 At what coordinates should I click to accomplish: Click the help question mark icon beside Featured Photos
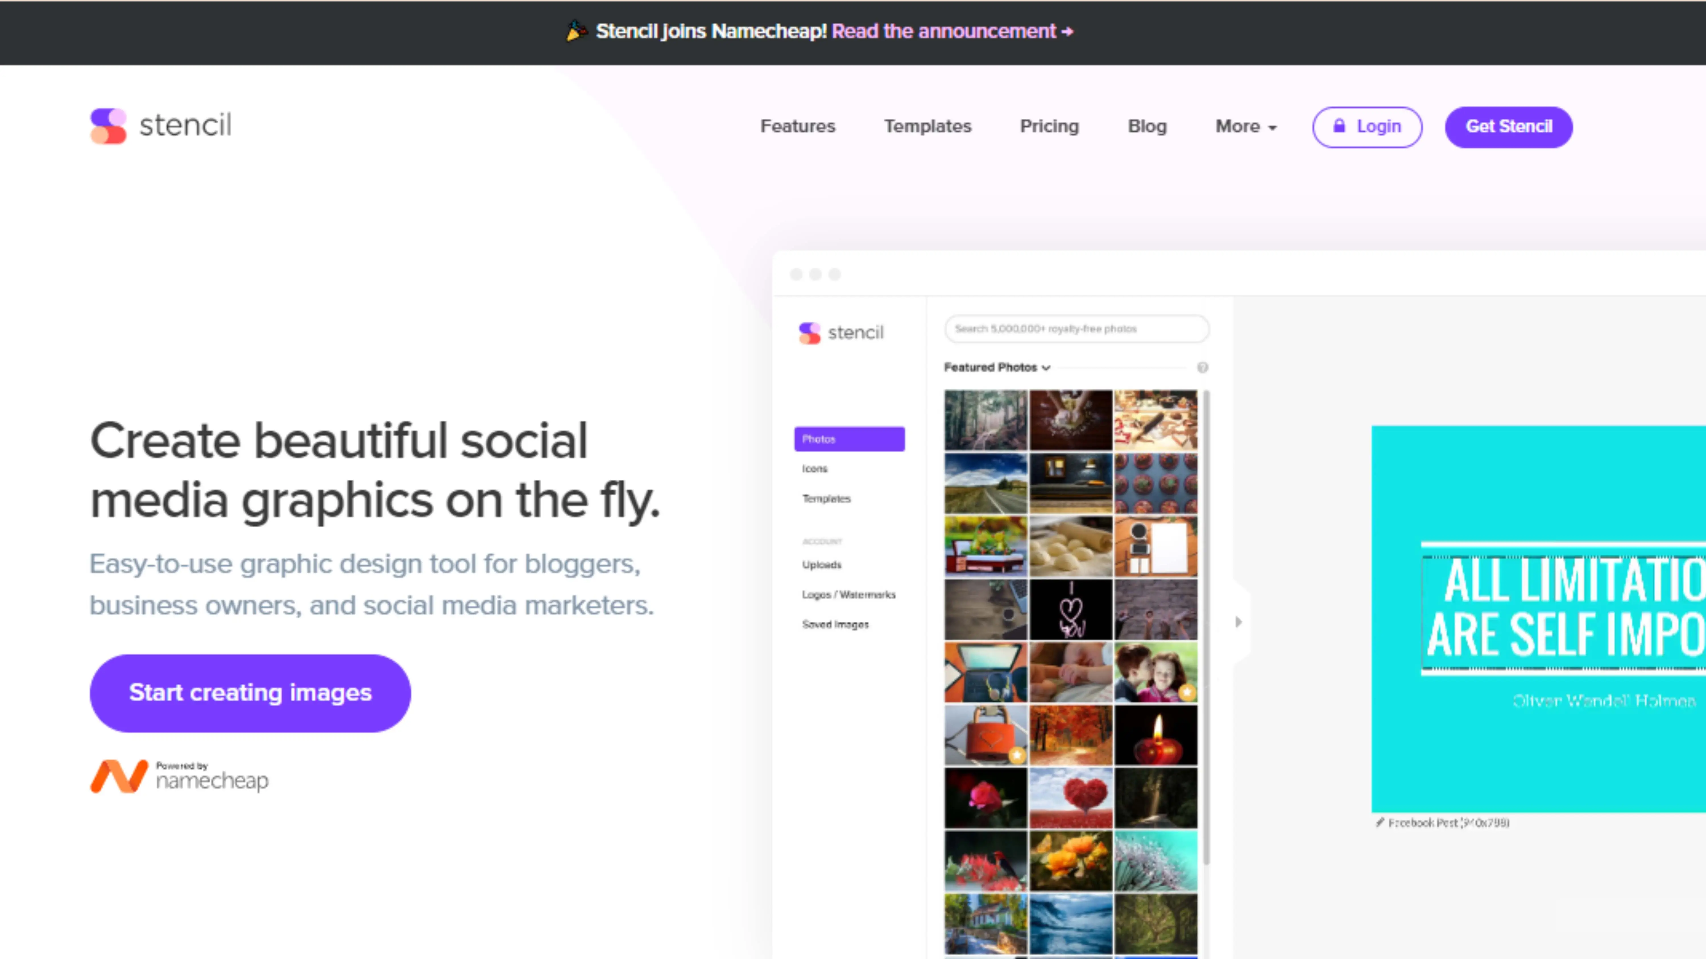[1203, 367]
